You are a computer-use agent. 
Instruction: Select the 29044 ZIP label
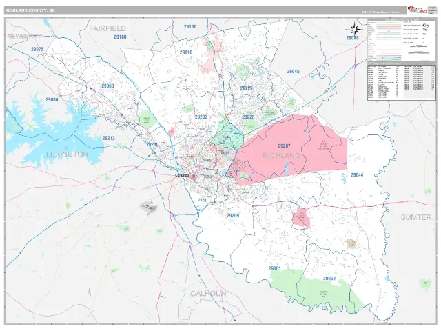point(357,174)
